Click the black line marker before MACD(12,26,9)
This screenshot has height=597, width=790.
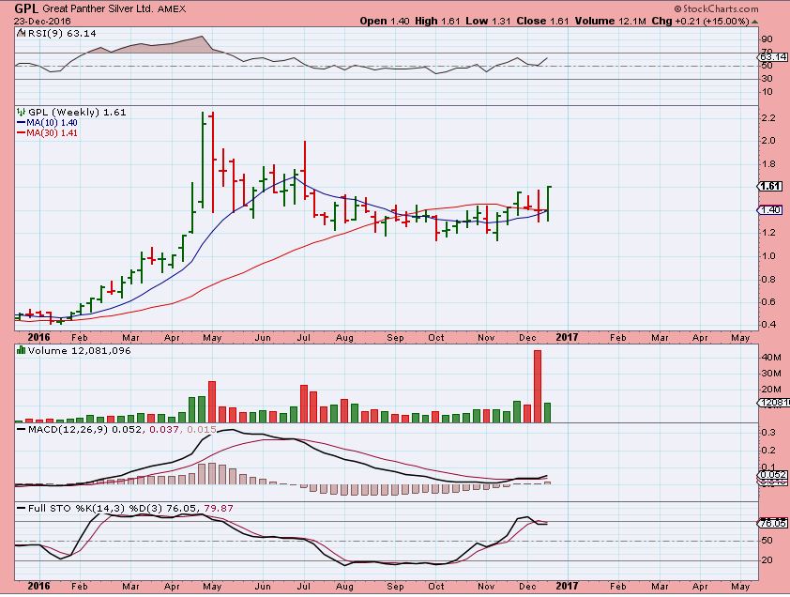click(22, 430)
